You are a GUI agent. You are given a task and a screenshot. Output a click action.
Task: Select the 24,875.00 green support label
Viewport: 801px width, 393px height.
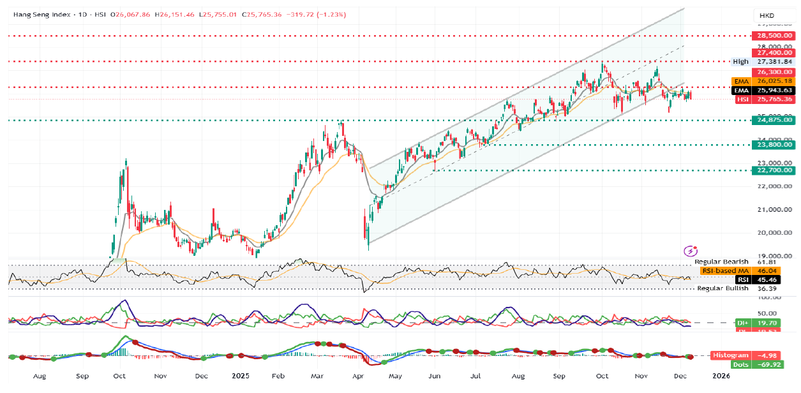775,120
